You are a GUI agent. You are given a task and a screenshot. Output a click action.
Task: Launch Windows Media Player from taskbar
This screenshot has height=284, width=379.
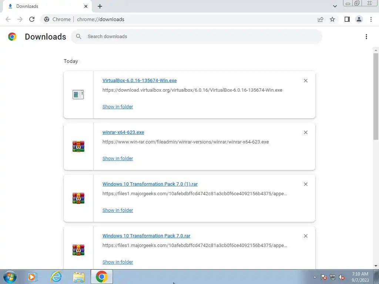33,277
